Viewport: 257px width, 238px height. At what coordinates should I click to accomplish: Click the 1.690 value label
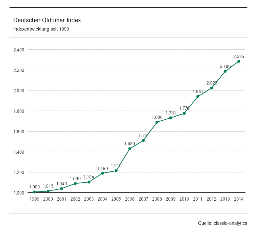click(157, 117)
